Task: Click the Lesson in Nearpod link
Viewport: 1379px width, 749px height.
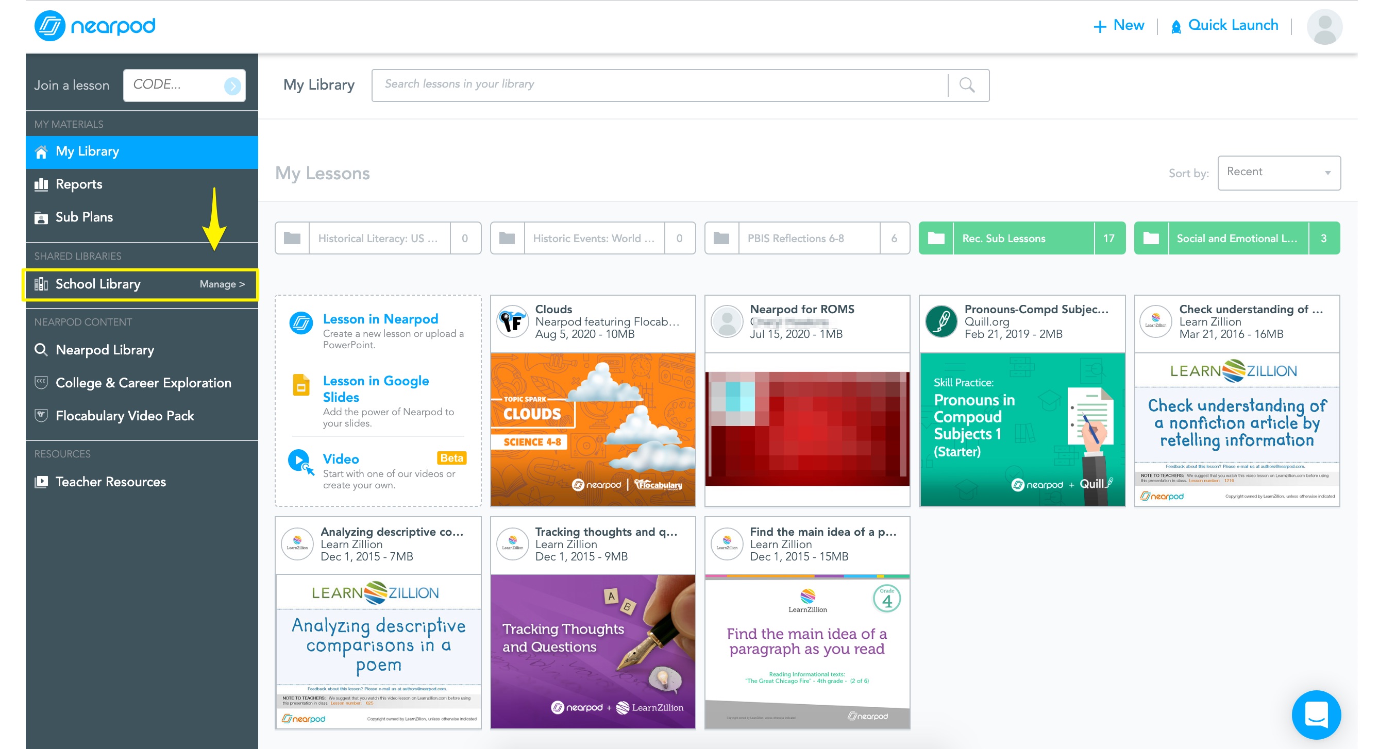Action: click(380, 319)
